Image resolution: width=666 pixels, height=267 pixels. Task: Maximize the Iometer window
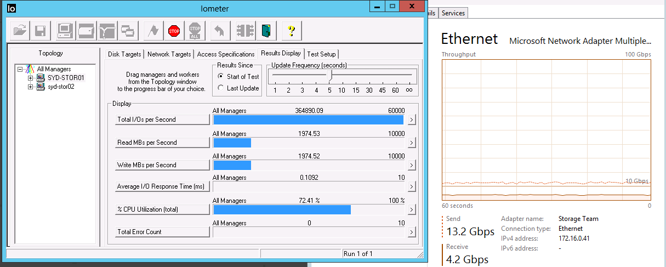[x=392, y=5]
